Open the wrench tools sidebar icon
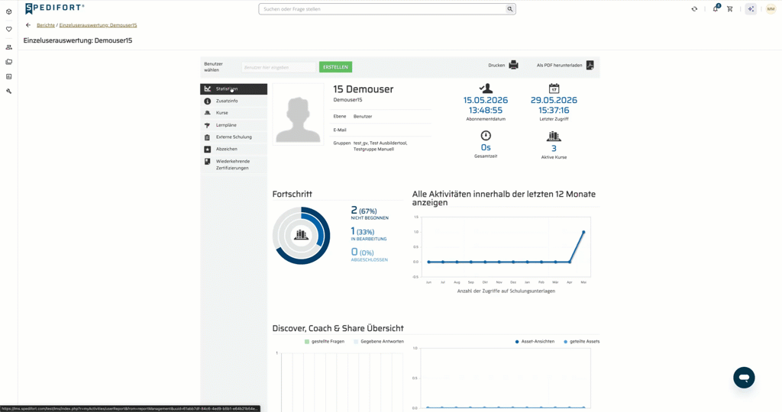The height and width of the screenshot is (412, 782). pyautogui.click(x=9, y=91)
